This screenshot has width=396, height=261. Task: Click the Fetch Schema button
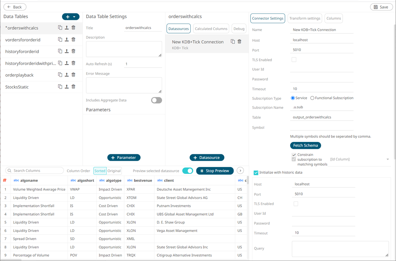(x=305, y=145)
